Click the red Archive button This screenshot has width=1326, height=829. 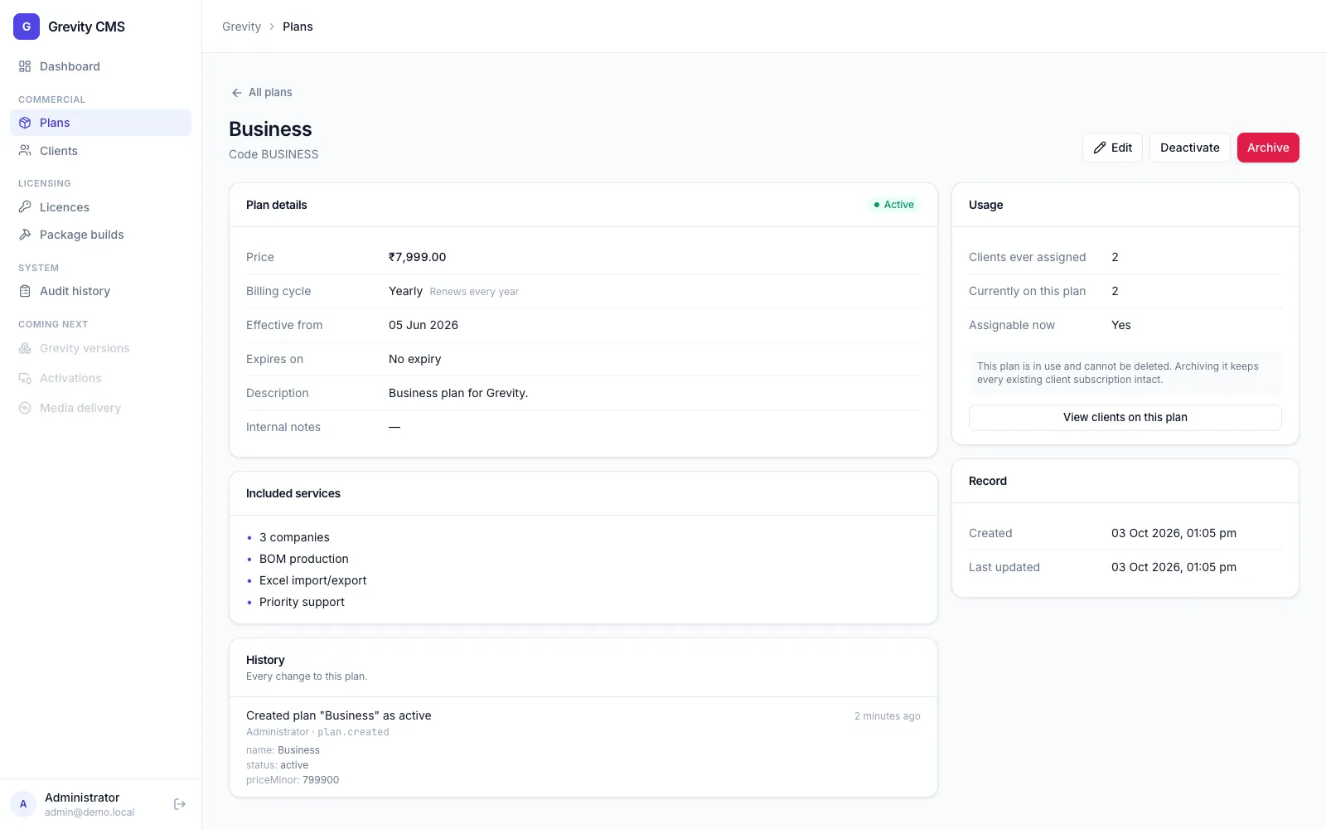click(1268, 148)
